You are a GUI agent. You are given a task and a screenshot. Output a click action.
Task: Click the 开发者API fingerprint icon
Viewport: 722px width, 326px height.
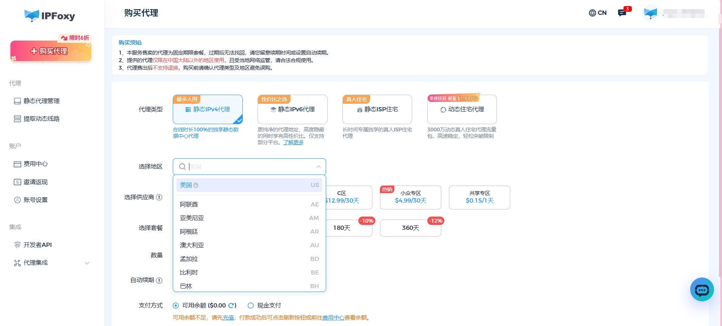click(x=17, y=245)
